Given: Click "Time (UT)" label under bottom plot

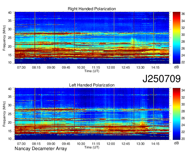Looking at the screenshot, I should pos(92,147).
